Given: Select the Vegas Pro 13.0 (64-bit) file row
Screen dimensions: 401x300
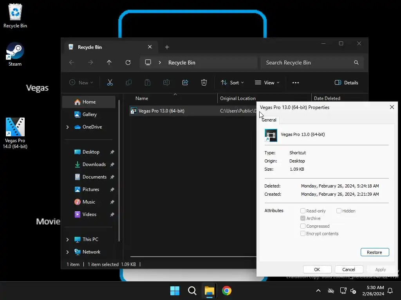Looking at the screenshot, I should click(x=193, y=111).
